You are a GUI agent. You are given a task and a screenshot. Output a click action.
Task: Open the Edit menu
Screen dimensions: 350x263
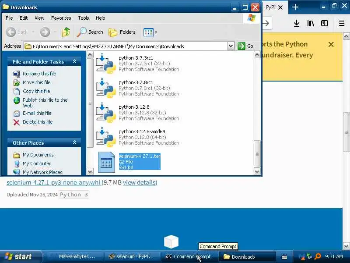click(24, 18)
